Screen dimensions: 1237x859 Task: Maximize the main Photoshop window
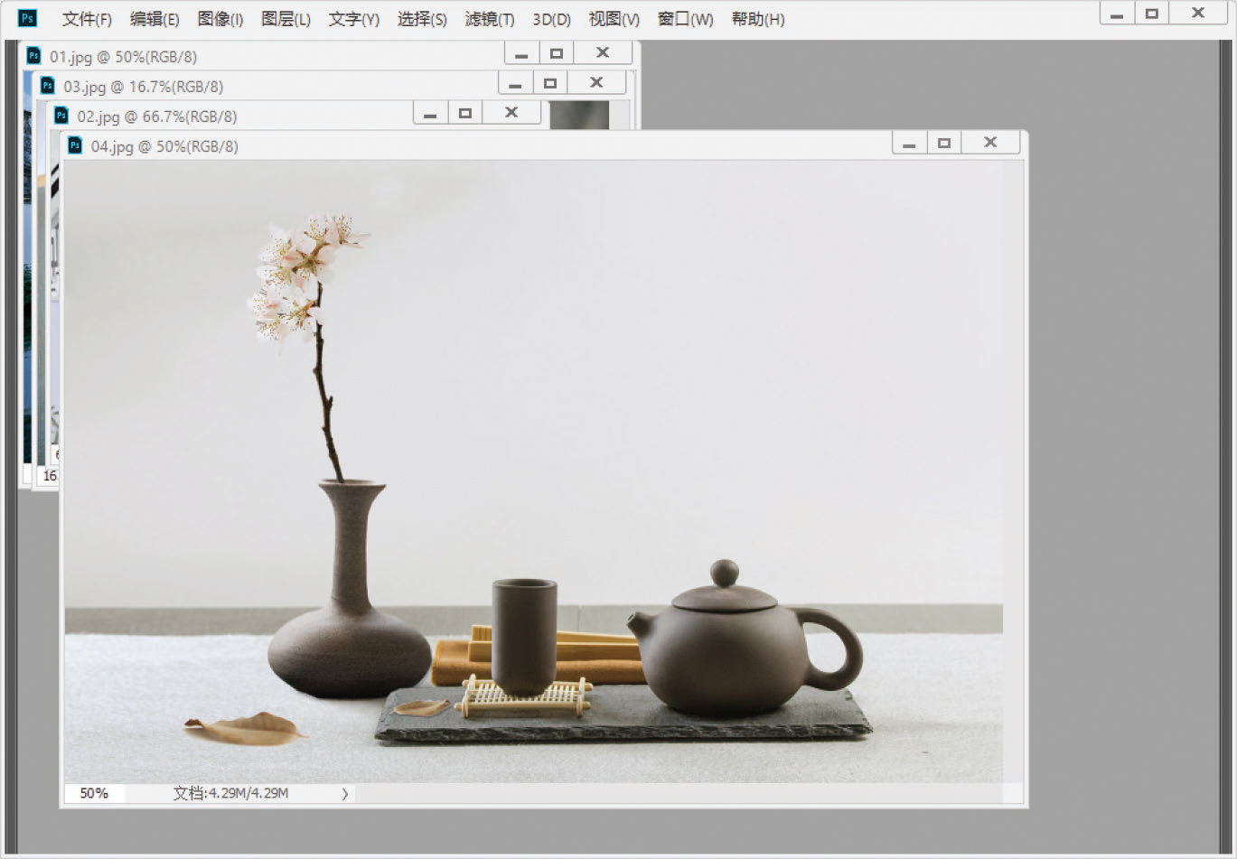(x=1152, y=14)
